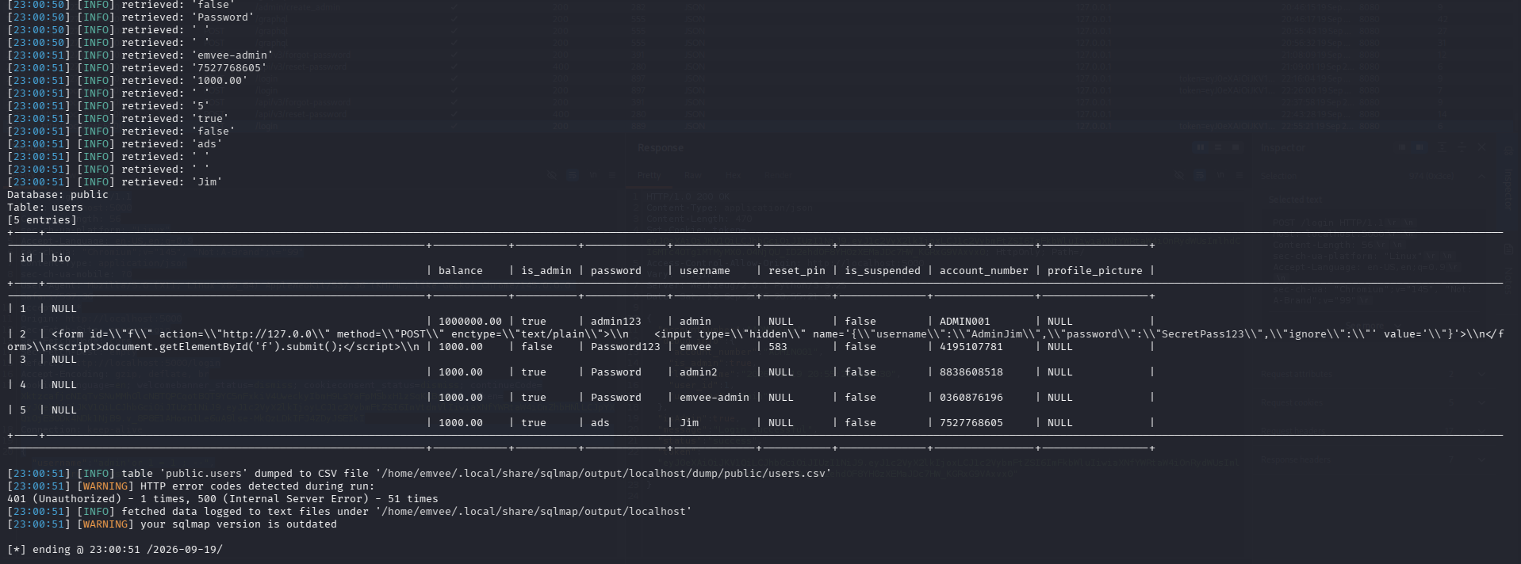Click the 'account_number' column header
This screenshot has width=1521, height=564.
coord(984,271)
